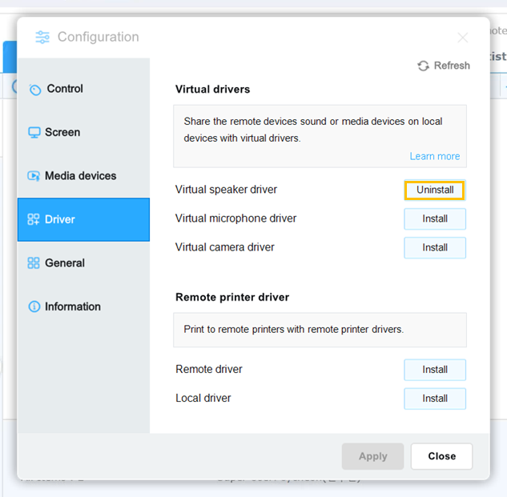Click the Media devices icon
Viewport: 507px width, 497px height.
tap(34, 176)
